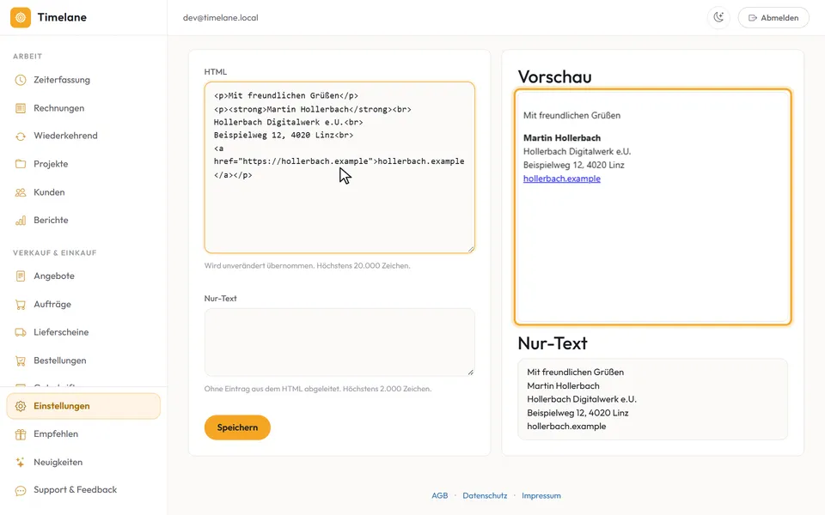Click the Berichte bar chart icon

[x=21, y=221]
